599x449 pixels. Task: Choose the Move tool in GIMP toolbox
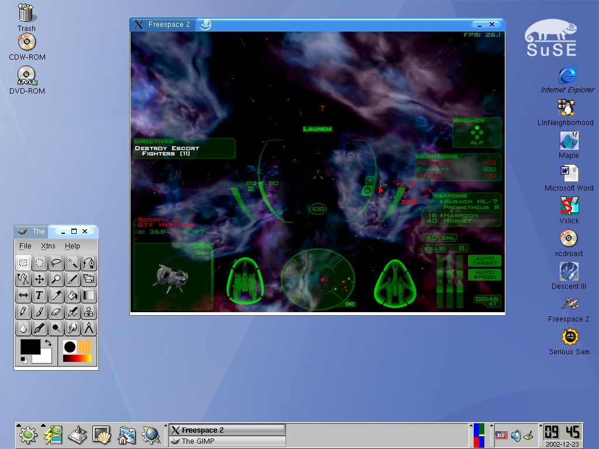coord(40,279)
